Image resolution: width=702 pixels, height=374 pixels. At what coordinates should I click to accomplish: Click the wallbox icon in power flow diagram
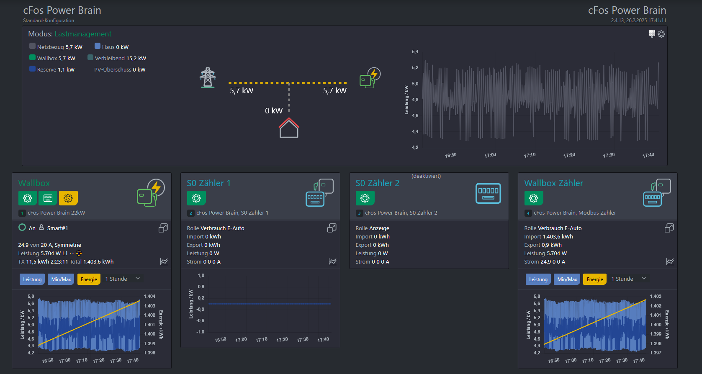[370, 78]
